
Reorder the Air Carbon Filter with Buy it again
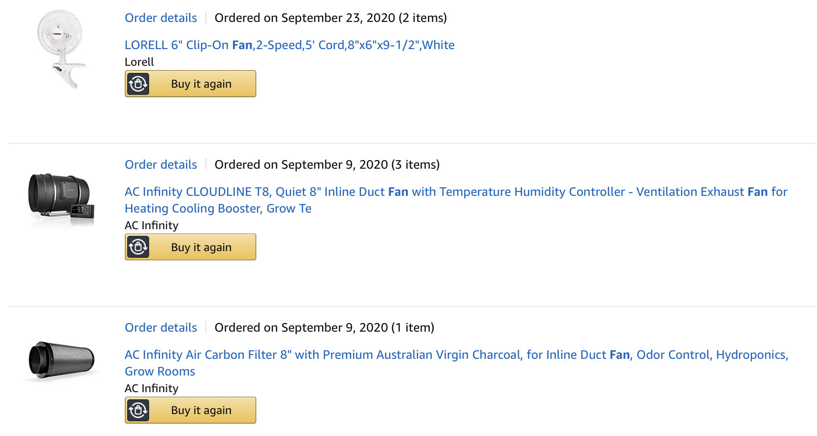coord(201,410)
